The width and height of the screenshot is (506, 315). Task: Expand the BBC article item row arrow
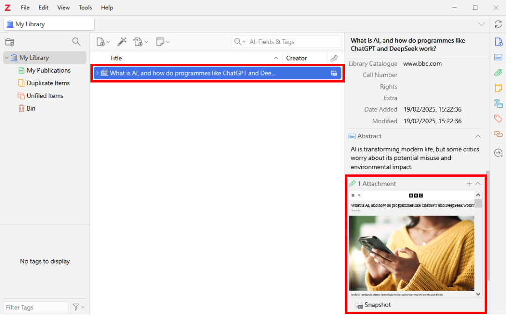pyautogui.click(x=97, y=73)
